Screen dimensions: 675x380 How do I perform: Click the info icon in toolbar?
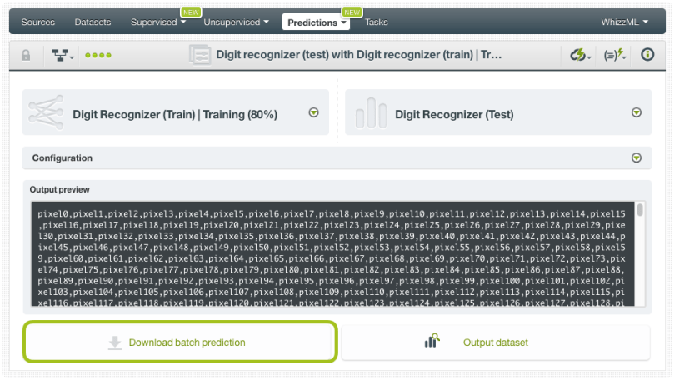[x=647, y=55]
